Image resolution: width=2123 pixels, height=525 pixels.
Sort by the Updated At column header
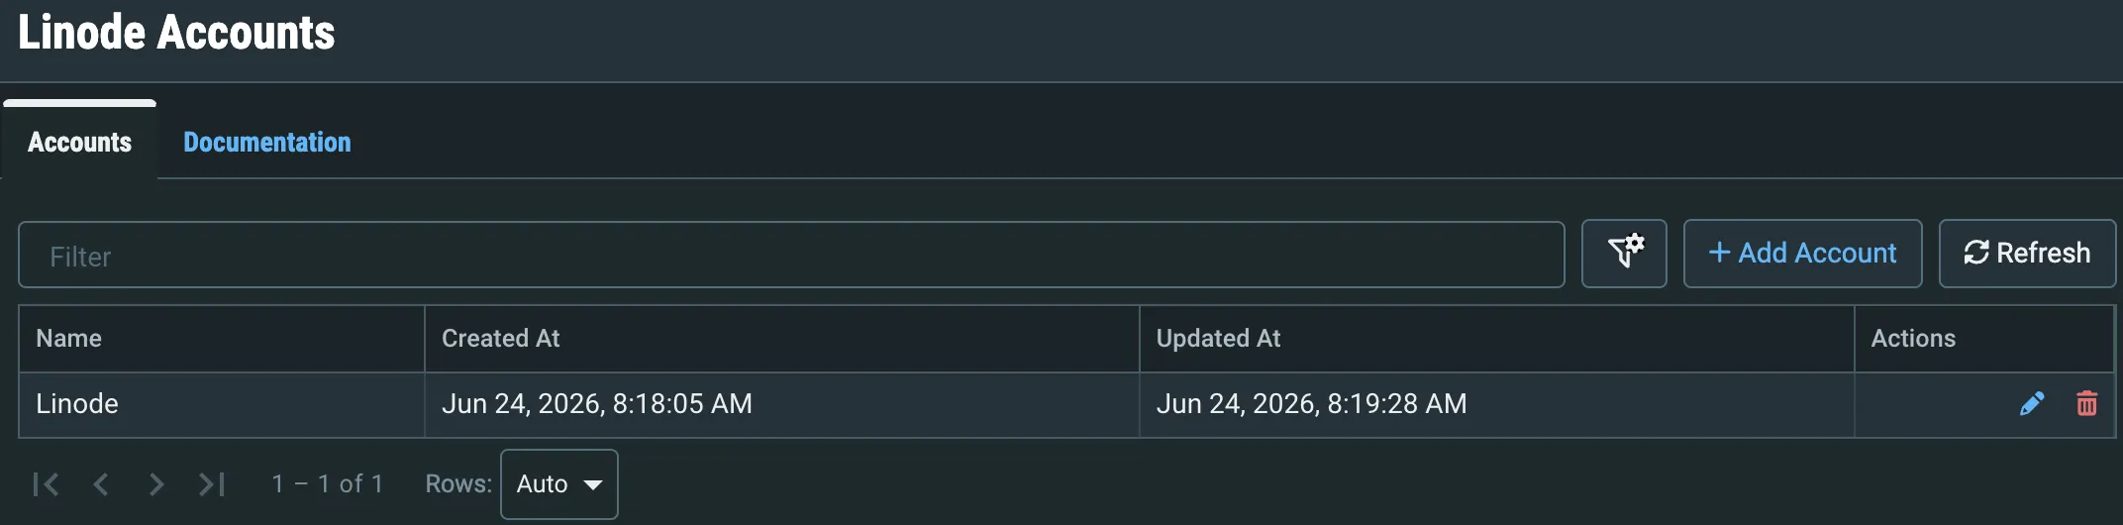point(1218,338)
